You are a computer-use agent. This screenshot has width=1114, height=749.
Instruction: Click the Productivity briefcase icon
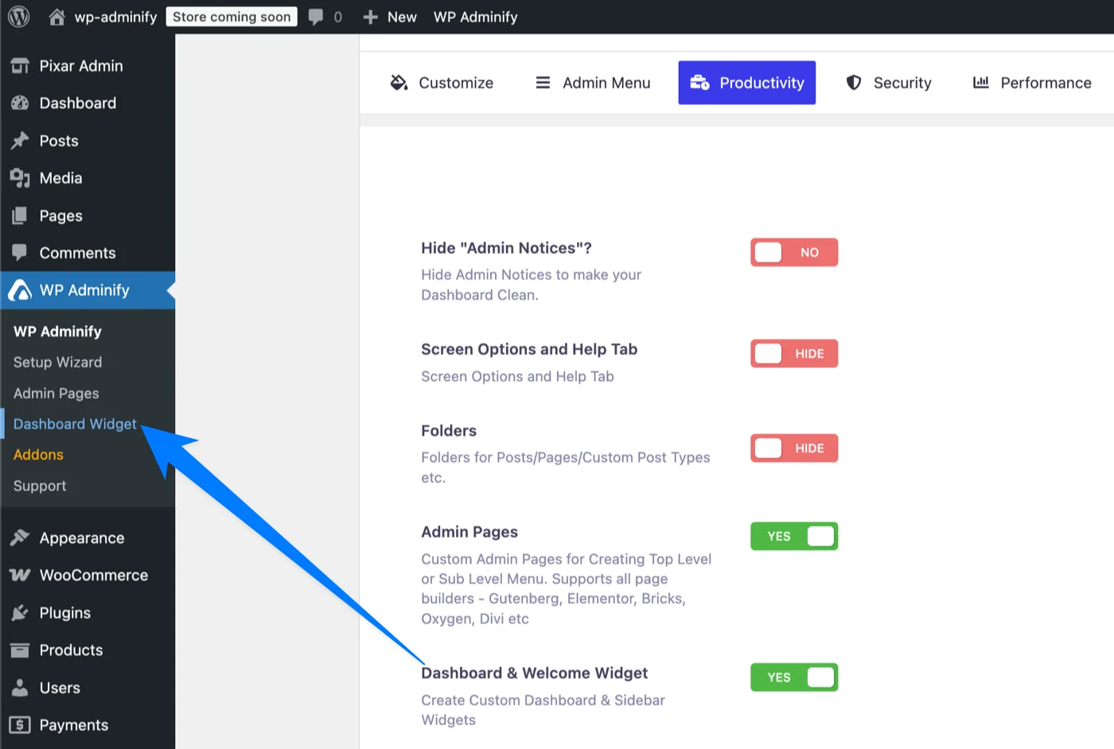[699, 83]
